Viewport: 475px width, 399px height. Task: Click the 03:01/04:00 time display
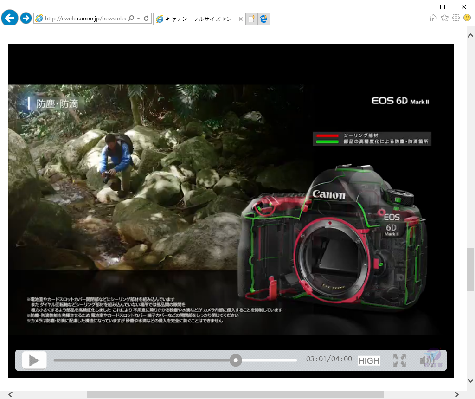click(x=329, y=359)
